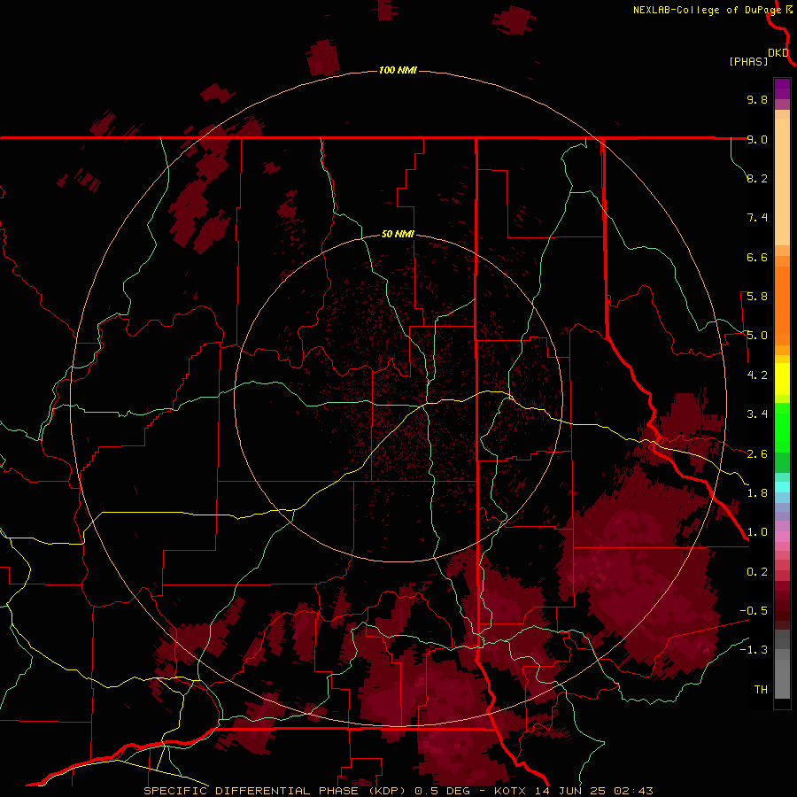Click the 2.6 legend value

click(757, 454)
